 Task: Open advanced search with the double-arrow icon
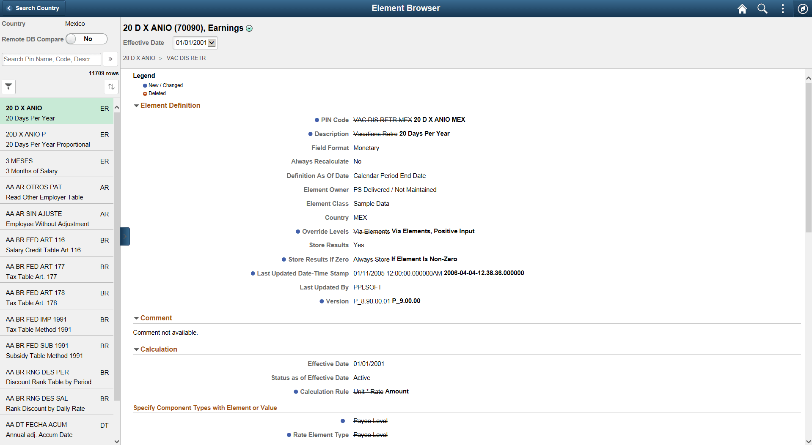[x=110, y=59]
